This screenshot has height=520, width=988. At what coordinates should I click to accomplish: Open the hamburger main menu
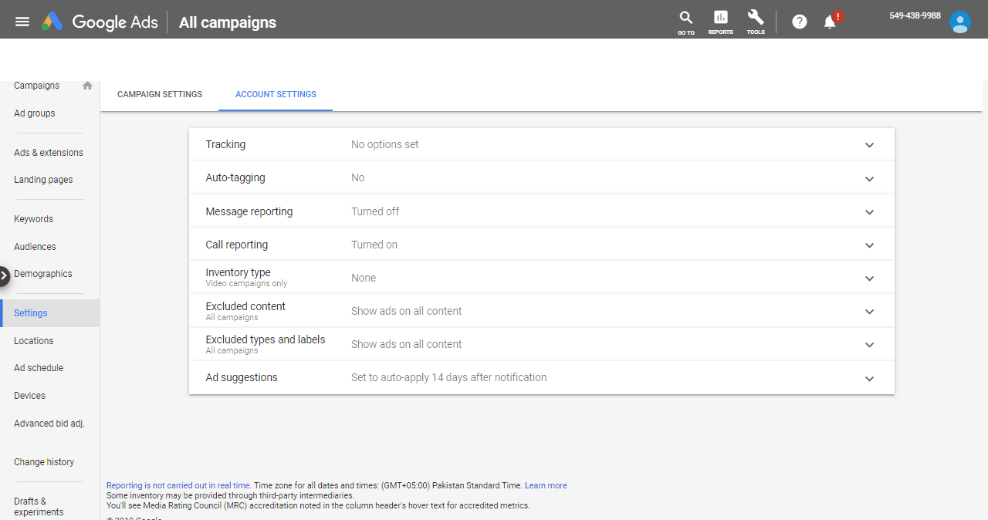coord(22,22)
